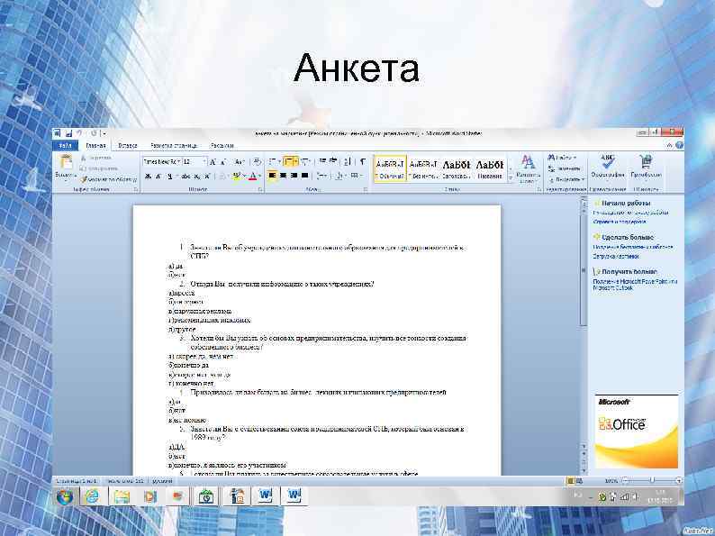The width and height of the screenshot is (715, 536).
Task: Click the volume speaker icon in system tray
Action: [x=636, y=496]
